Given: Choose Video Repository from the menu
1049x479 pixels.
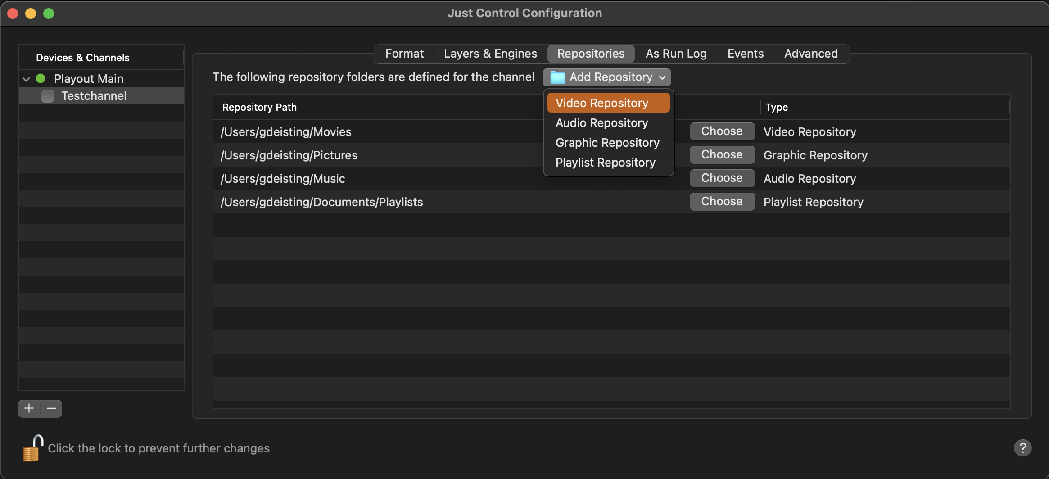Looking at the screenshot, I should pyautogui.click(x=608, y=103).
